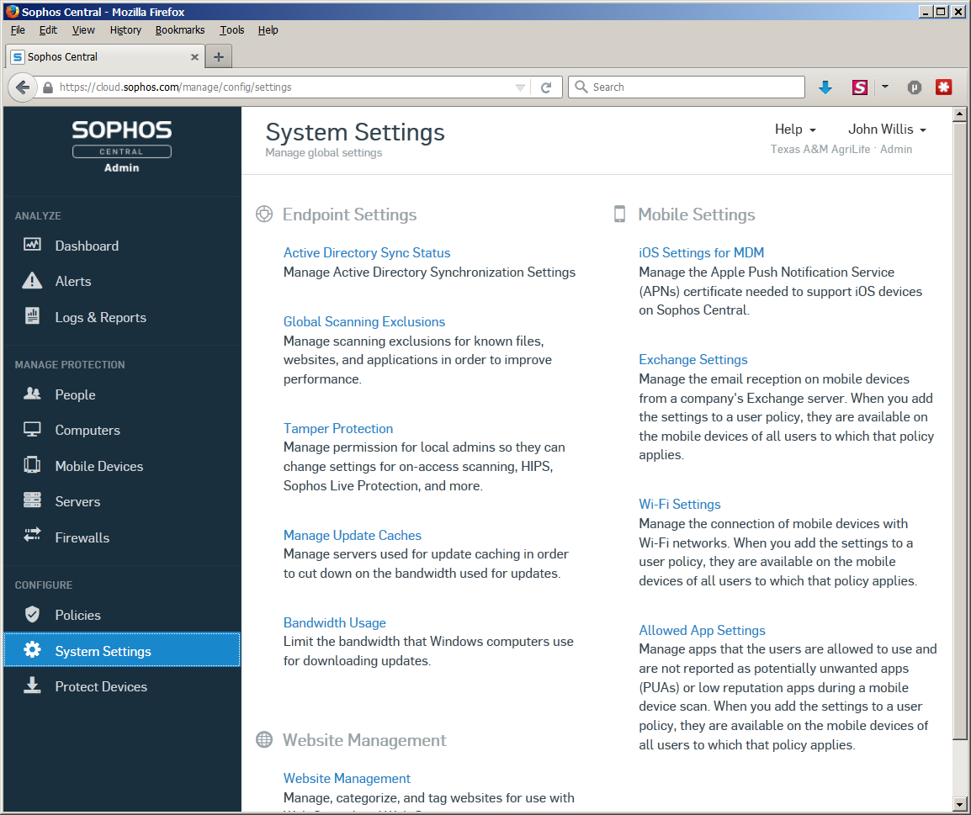Click the Computers monitor icon

coord(32,430)
